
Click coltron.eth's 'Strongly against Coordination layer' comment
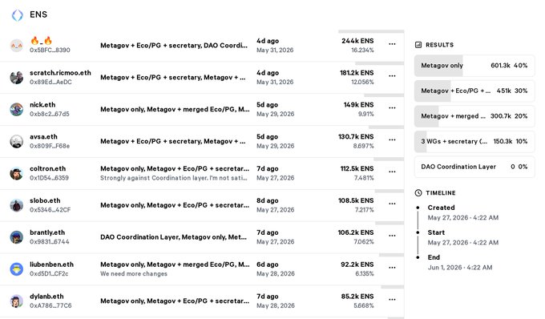pos(174,178)
